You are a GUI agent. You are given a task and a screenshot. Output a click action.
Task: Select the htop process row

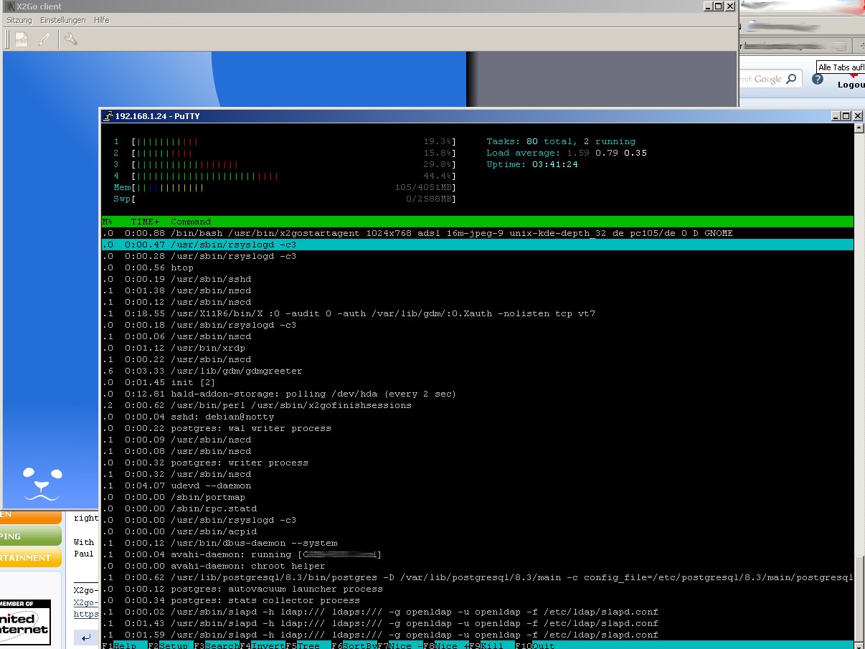[478, 267]
